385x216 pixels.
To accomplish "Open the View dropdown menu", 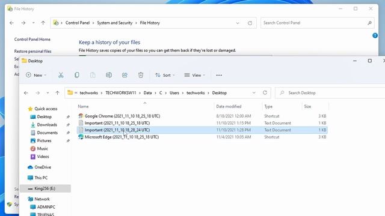I will pos(194,75).
